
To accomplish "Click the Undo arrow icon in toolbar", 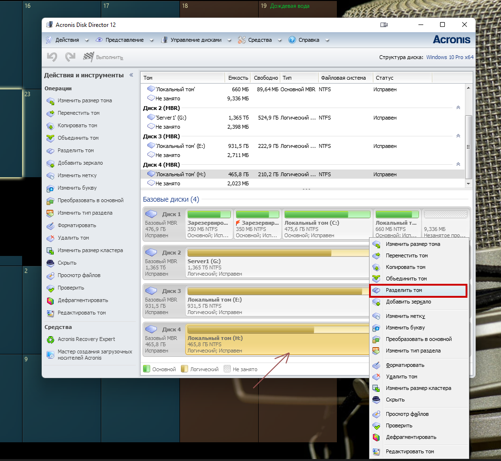I will [52, 57].
